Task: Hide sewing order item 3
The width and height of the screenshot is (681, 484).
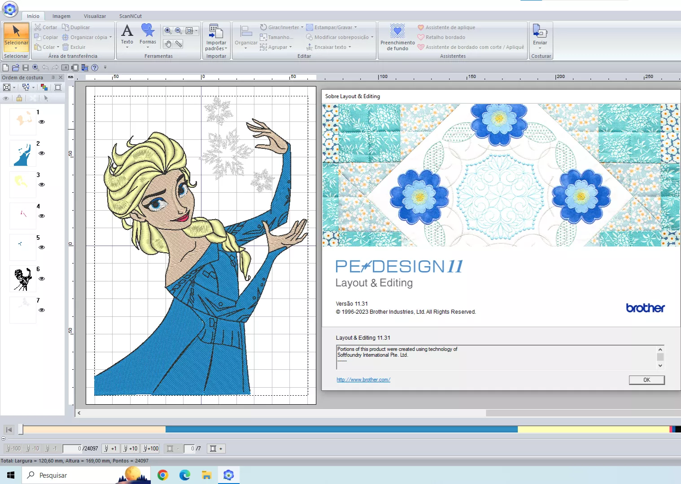Action: 42,185
